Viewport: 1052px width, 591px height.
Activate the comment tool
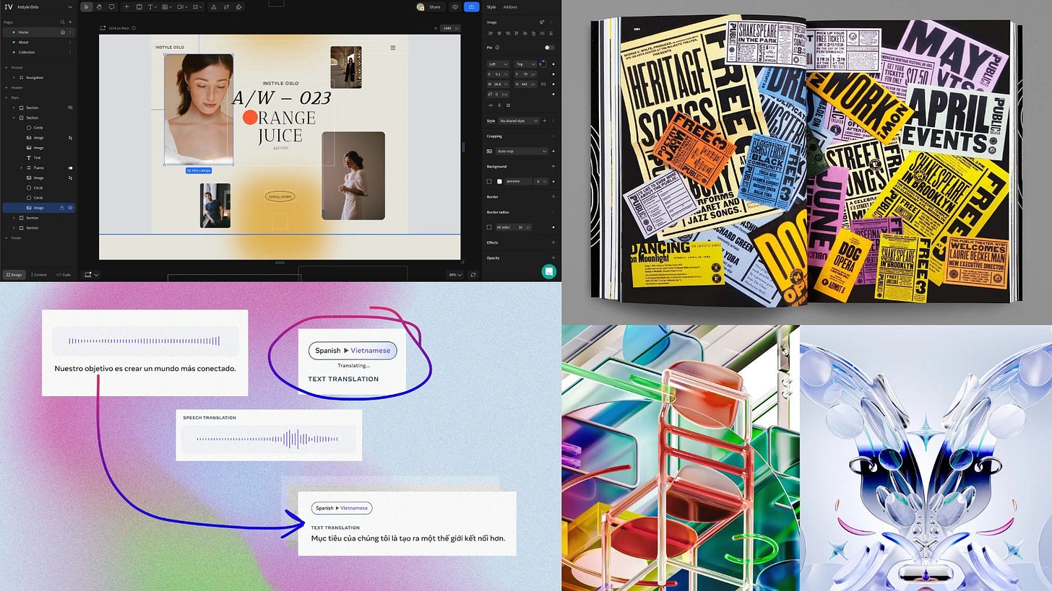(x=111, y=6)
